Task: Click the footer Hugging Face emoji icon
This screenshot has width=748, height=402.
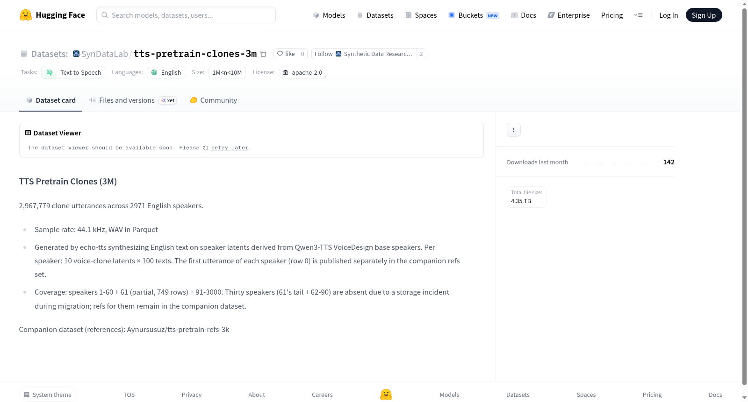Action: point(386,395)
